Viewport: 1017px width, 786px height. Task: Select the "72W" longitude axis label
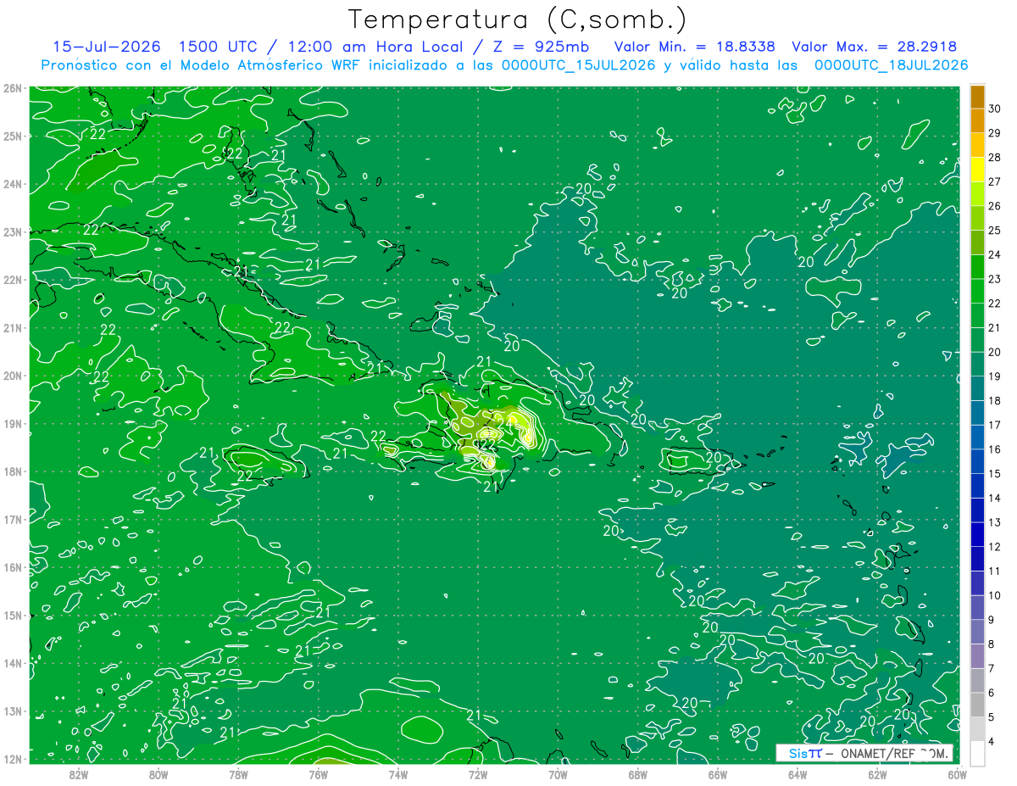click(478, 774)
